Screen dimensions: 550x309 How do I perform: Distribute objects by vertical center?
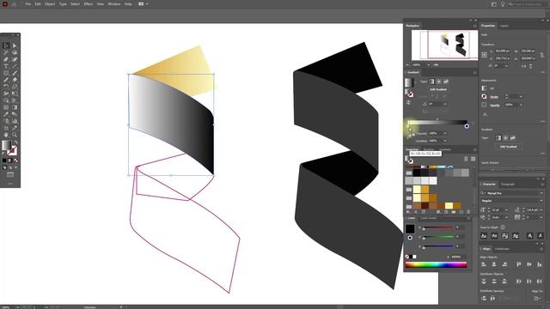494,281
